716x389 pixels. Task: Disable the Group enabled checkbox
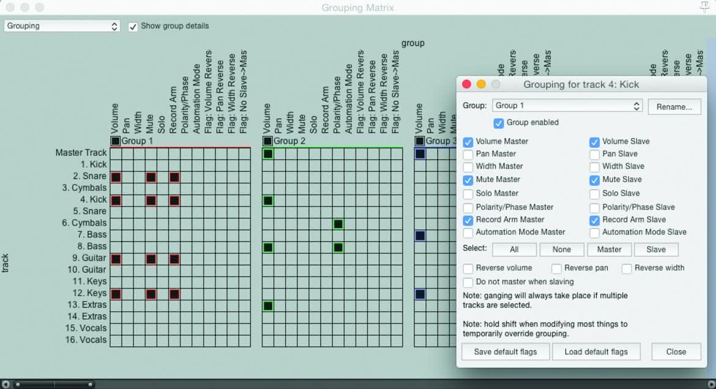(498, 123)
